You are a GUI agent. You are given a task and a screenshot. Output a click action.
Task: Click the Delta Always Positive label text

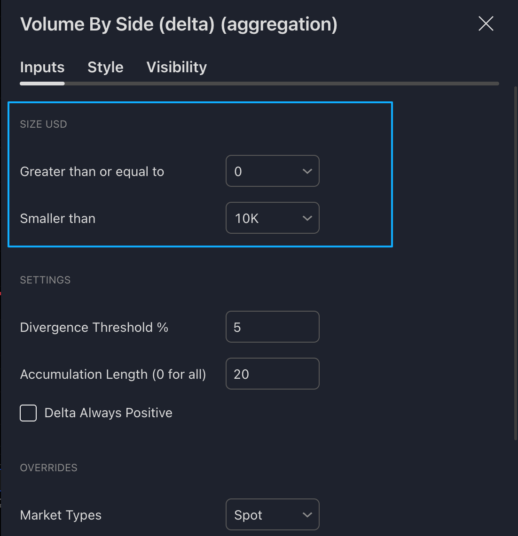coord(108,413)
